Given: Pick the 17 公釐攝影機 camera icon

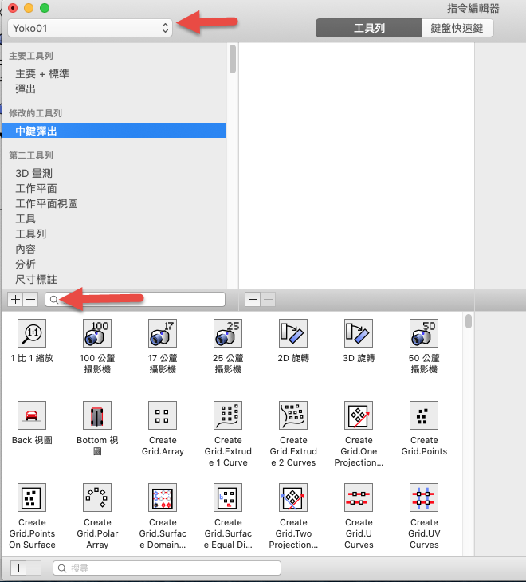Looking at the screenshot, I should click(x=163, y=333).
